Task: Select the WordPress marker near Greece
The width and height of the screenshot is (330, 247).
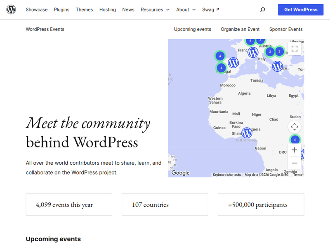Action: 277,66
